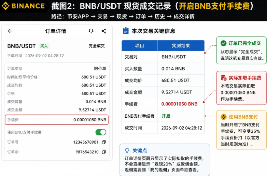Click the BNB支付手续费 label in table

[140, 116]
